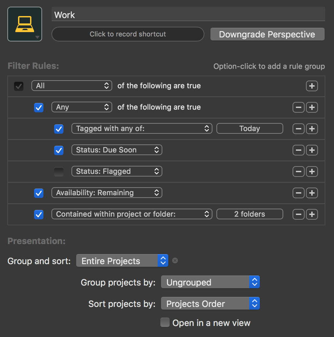This screenshot has height=337, width=334.
Task: Click the Downgrade Perspective button
Action: (267, 34)
